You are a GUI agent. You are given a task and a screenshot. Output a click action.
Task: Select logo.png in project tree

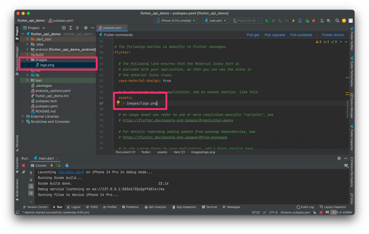[x=47, y=65]
